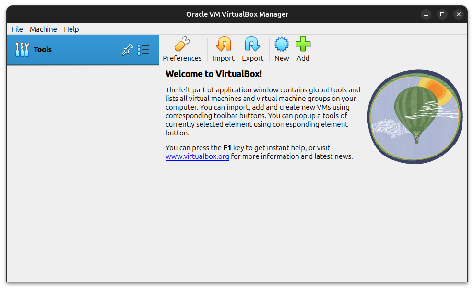Maximize the VirtualBox Manager window
This screenshot has width=474, height=290.
point(442,14)
